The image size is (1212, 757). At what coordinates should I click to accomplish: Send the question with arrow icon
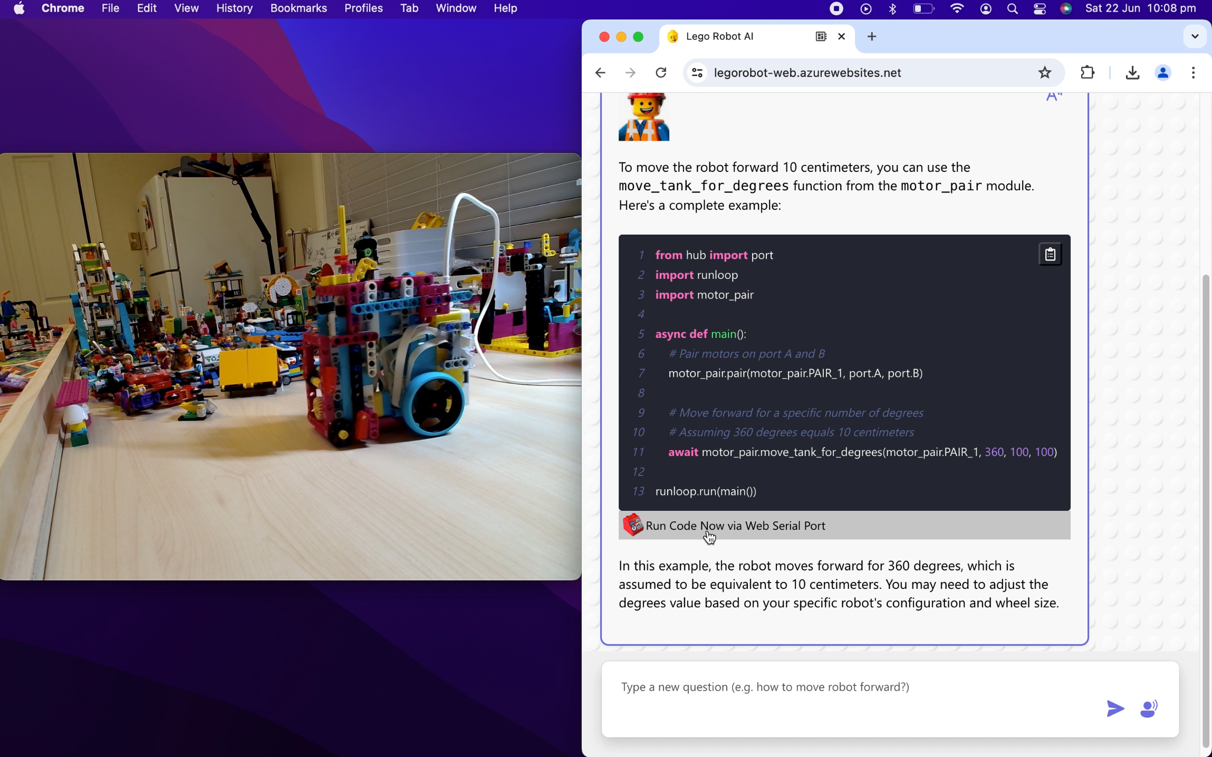(1114, 709)
